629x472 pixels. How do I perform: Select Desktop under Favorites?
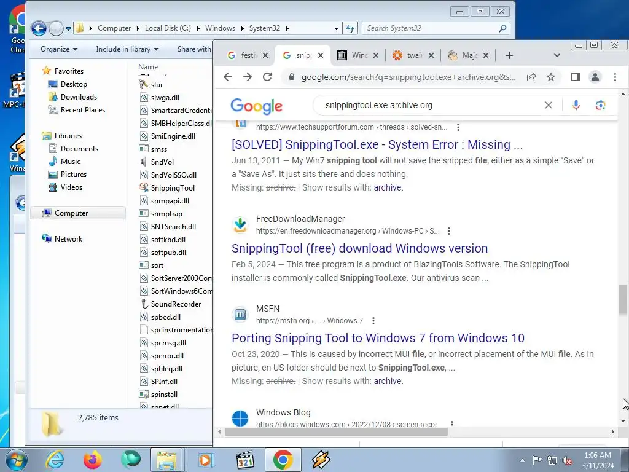pyautogui.click(x=74, y=84)
